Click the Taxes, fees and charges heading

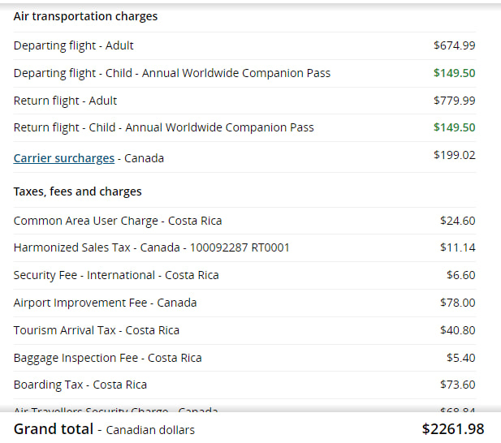coord(77,191)
